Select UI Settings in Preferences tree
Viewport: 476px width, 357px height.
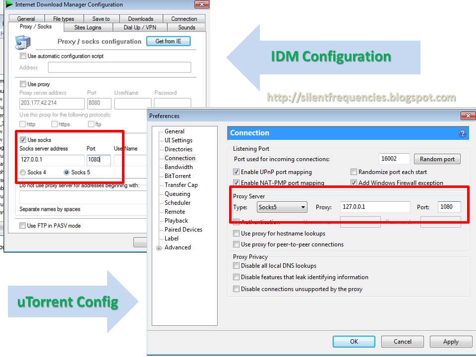coord(178,140)
